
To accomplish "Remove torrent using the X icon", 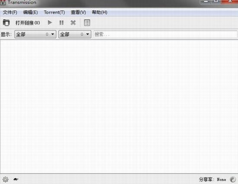I will 73,23.
